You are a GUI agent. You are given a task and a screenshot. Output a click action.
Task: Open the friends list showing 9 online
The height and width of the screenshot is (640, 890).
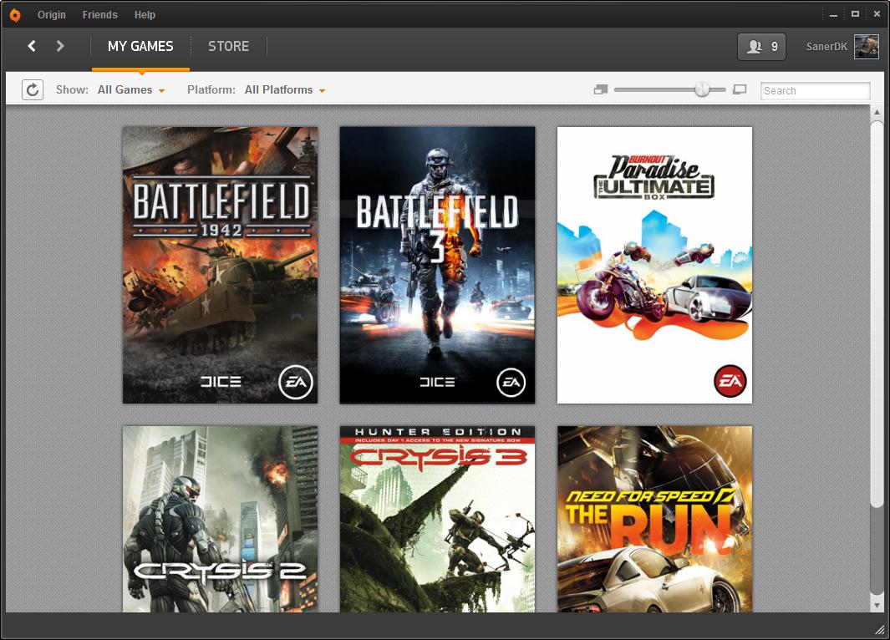pos(761,47)
